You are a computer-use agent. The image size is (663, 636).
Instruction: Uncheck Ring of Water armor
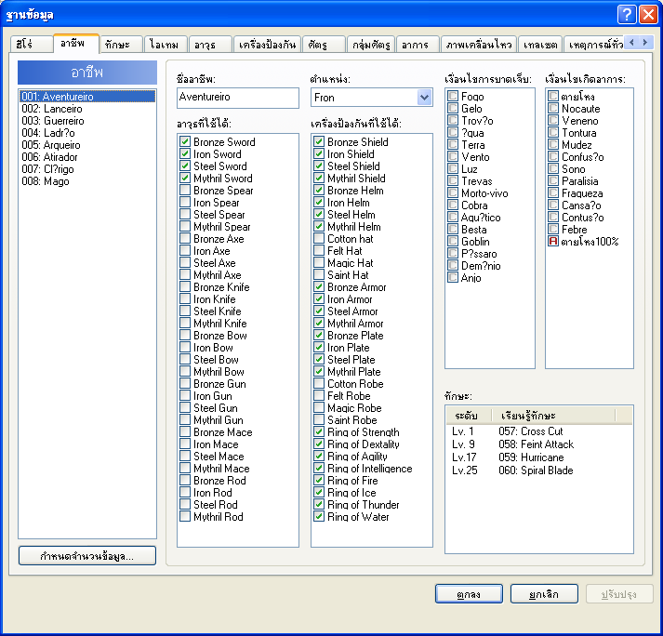pyautogui.click(x=319, y=517)
